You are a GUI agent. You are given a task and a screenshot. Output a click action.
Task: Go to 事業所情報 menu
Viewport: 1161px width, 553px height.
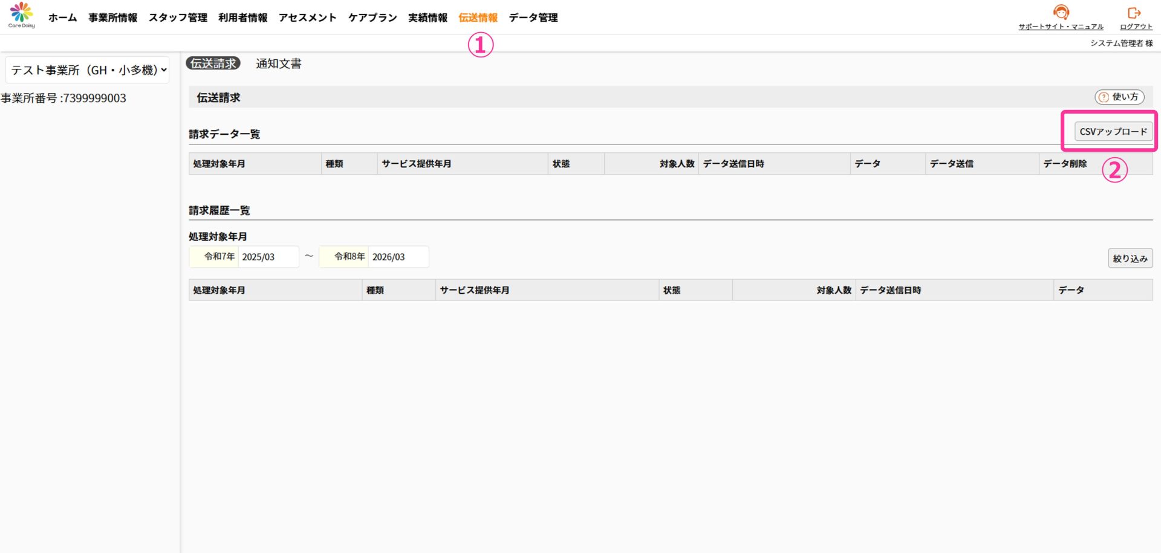pos(112,18)
